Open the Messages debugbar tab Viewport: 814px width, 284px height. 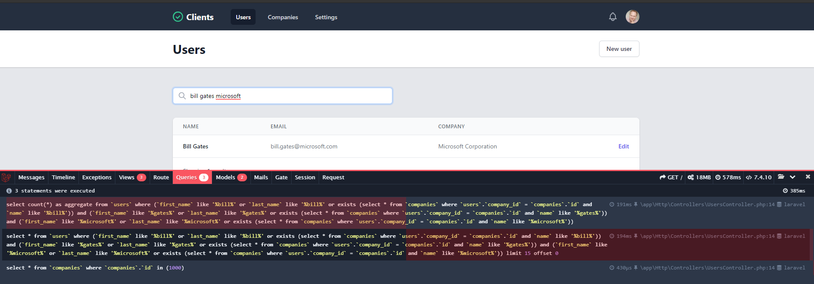pyautogui.click(x=31, y=177)
